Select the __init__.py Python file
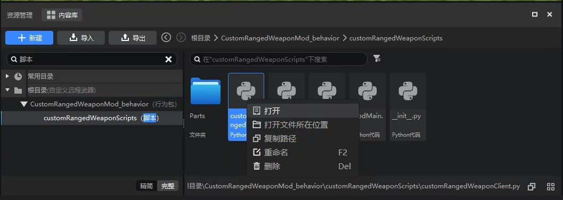563x200 pixels. click(x=407, y=107)
